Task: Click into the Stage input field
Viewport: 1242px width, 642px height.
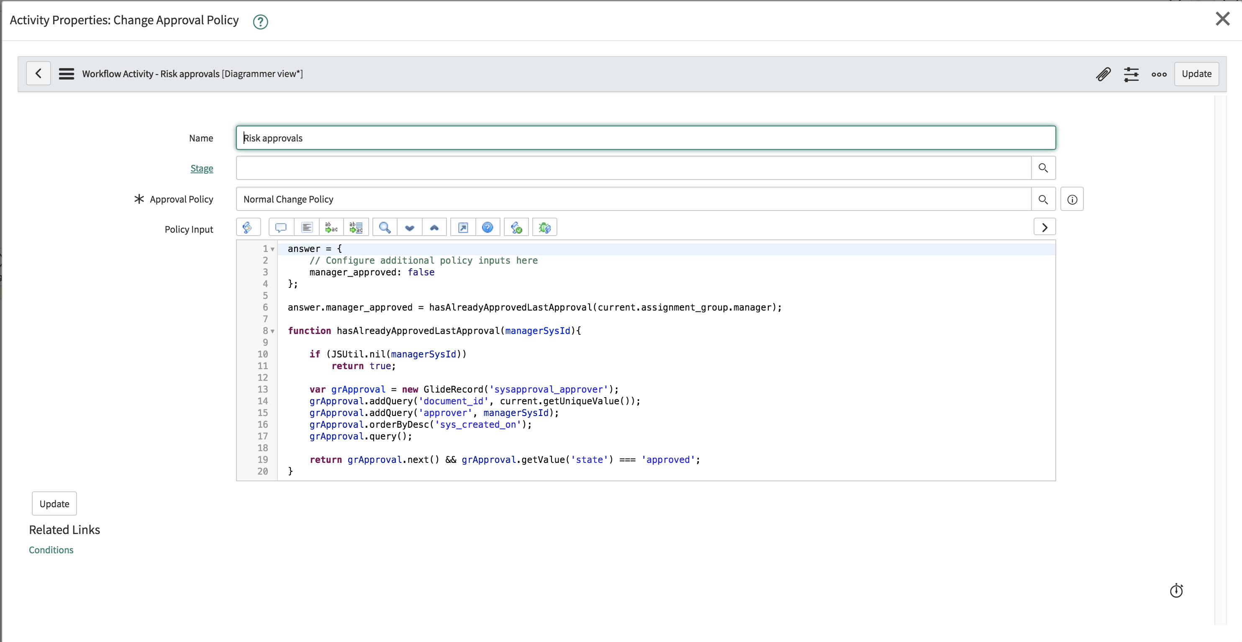Action: (633, 168)
